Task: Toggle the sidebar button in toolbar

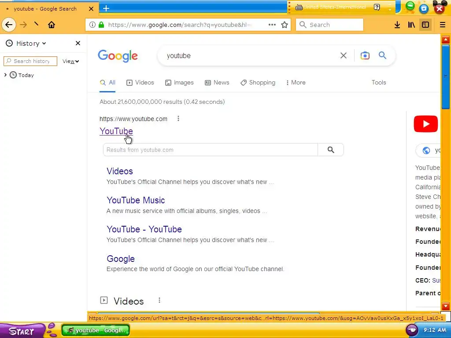Action: [425, 25]
